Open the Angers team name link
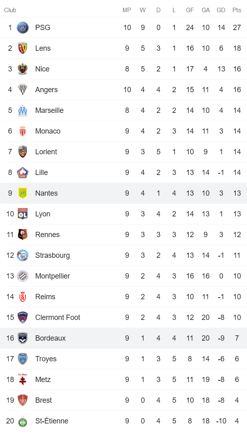The height and width of the screenshot is (434, 247). (46, 90)
